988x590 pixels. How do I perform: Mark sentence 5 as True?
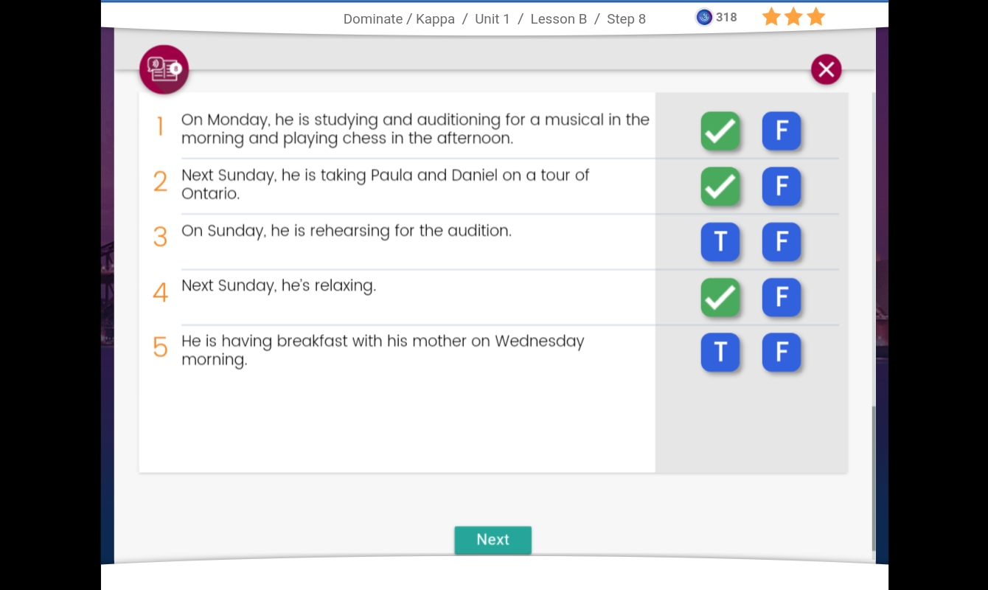pyautogui.click(x=720, y=353)
